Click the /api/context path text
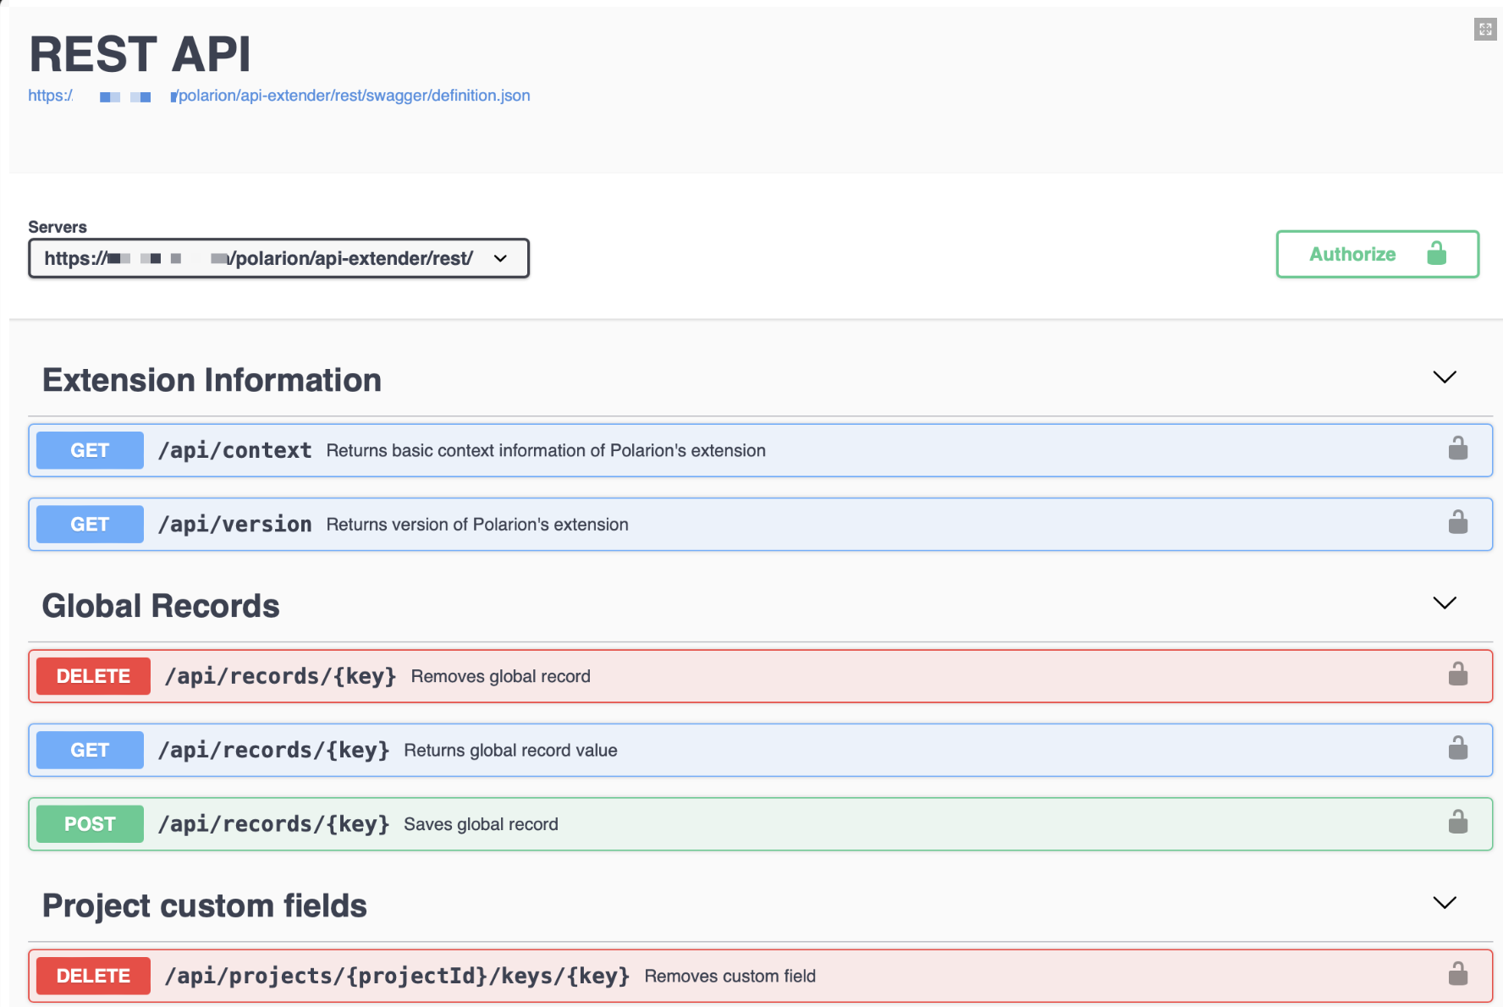The width and height of the screenshot is (1503, 1007). [234, 450]
